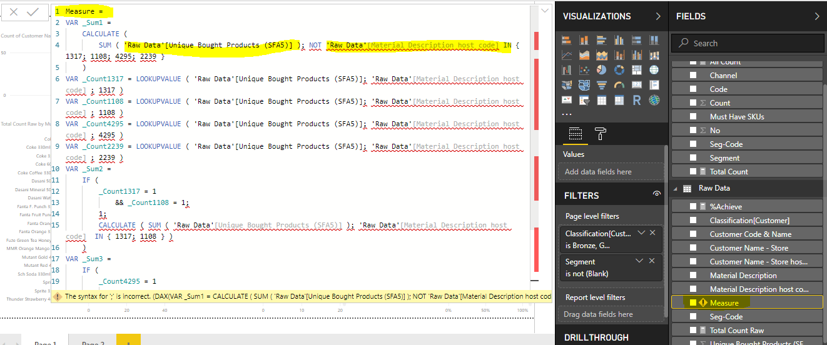Click the Drag data fields here drillthrough well

(610, 314)
